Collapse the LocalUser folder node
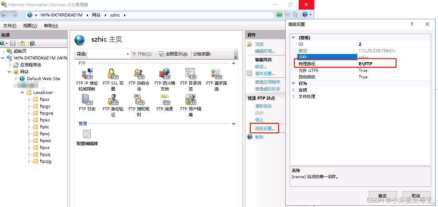The image size is (438, 207). click(x=22, y=92)
